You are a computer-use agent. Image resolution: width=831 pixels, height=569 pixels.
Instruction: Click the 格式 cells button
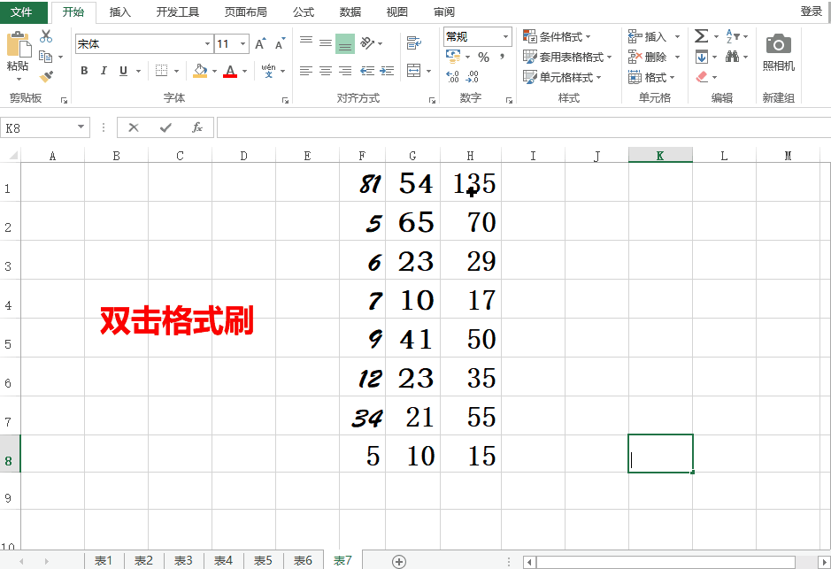[x=651, y=77]
